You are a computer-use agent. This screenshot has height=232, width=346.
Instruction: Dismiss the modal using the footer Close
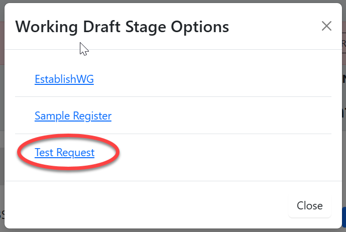pos(309,205)
